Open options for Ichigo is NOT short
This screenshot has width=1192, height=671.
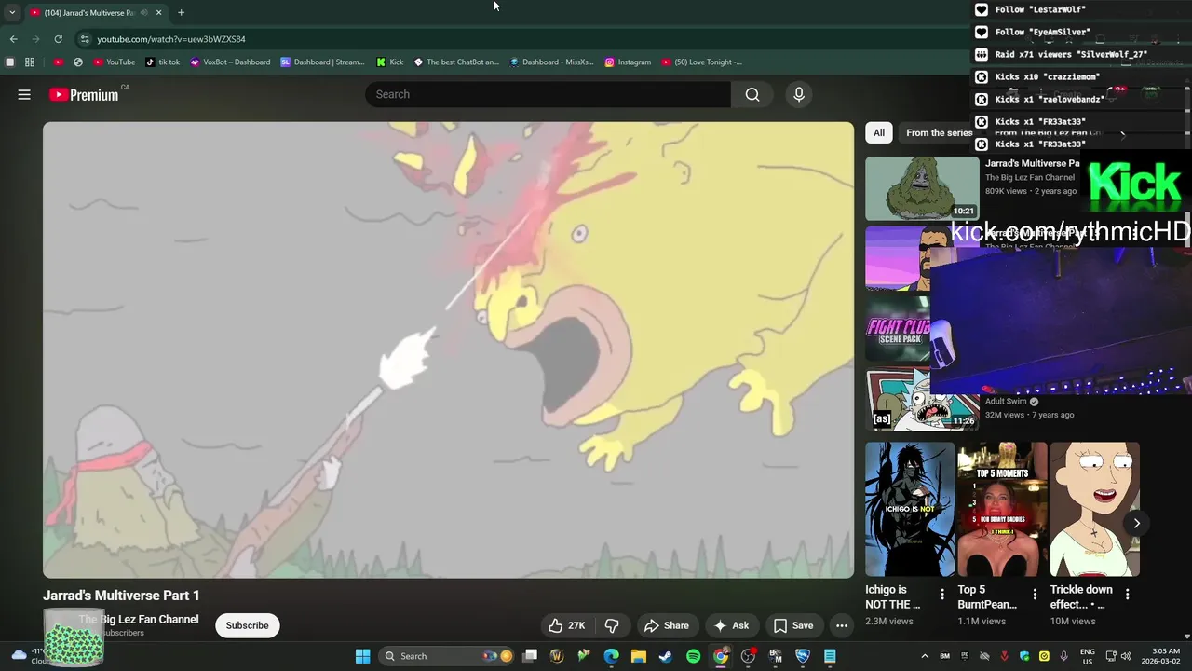click(942, 595)
